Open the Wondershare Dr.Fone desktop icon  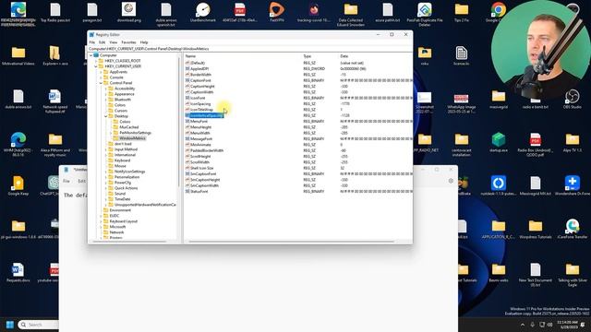coord(572,186)
